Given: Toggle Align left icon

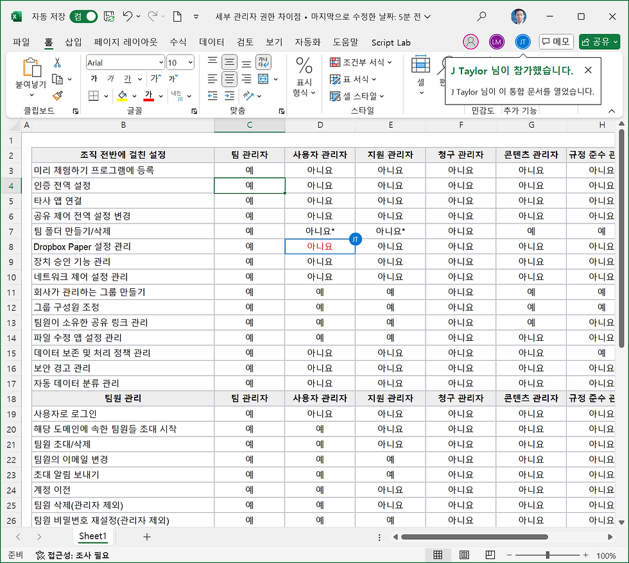Looking at the screenshot, I should [212, 79].
